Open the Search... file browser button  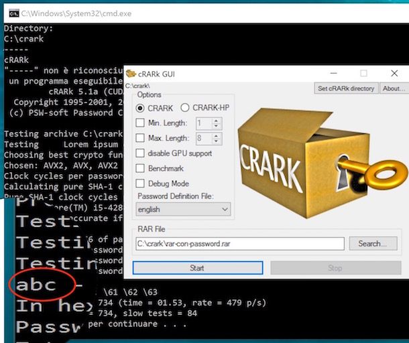373,244
